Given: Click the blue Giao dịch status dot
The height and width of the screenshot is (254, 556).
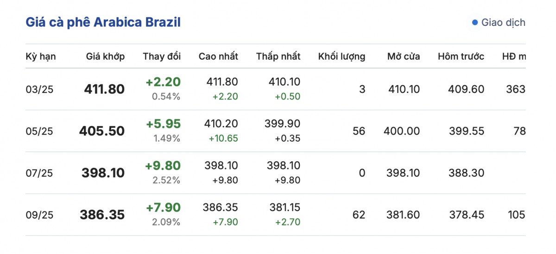Looking at the screenshot, I should click(x=474, y=23).
